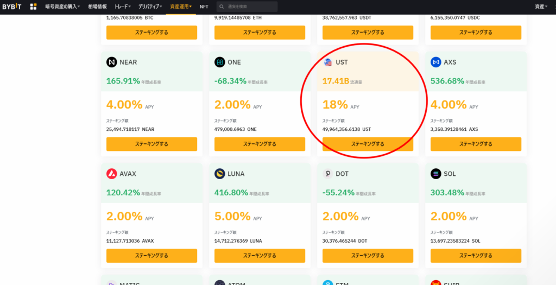
Task: Click ステーキングする for SOL
Action: coord(476,256)
